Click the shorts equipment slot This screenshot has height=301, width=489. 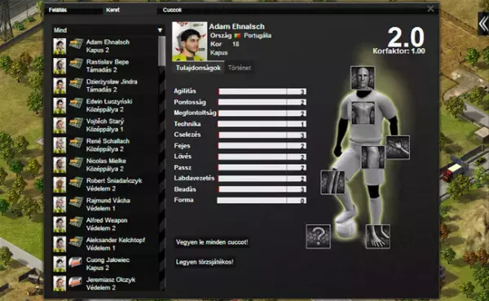[372, 157]
